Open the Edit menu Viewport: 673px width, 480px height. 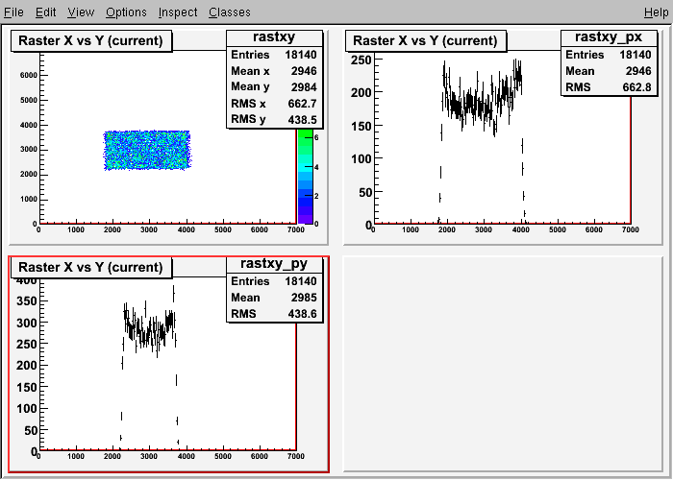pyautogui.click(x=45, y=12)
